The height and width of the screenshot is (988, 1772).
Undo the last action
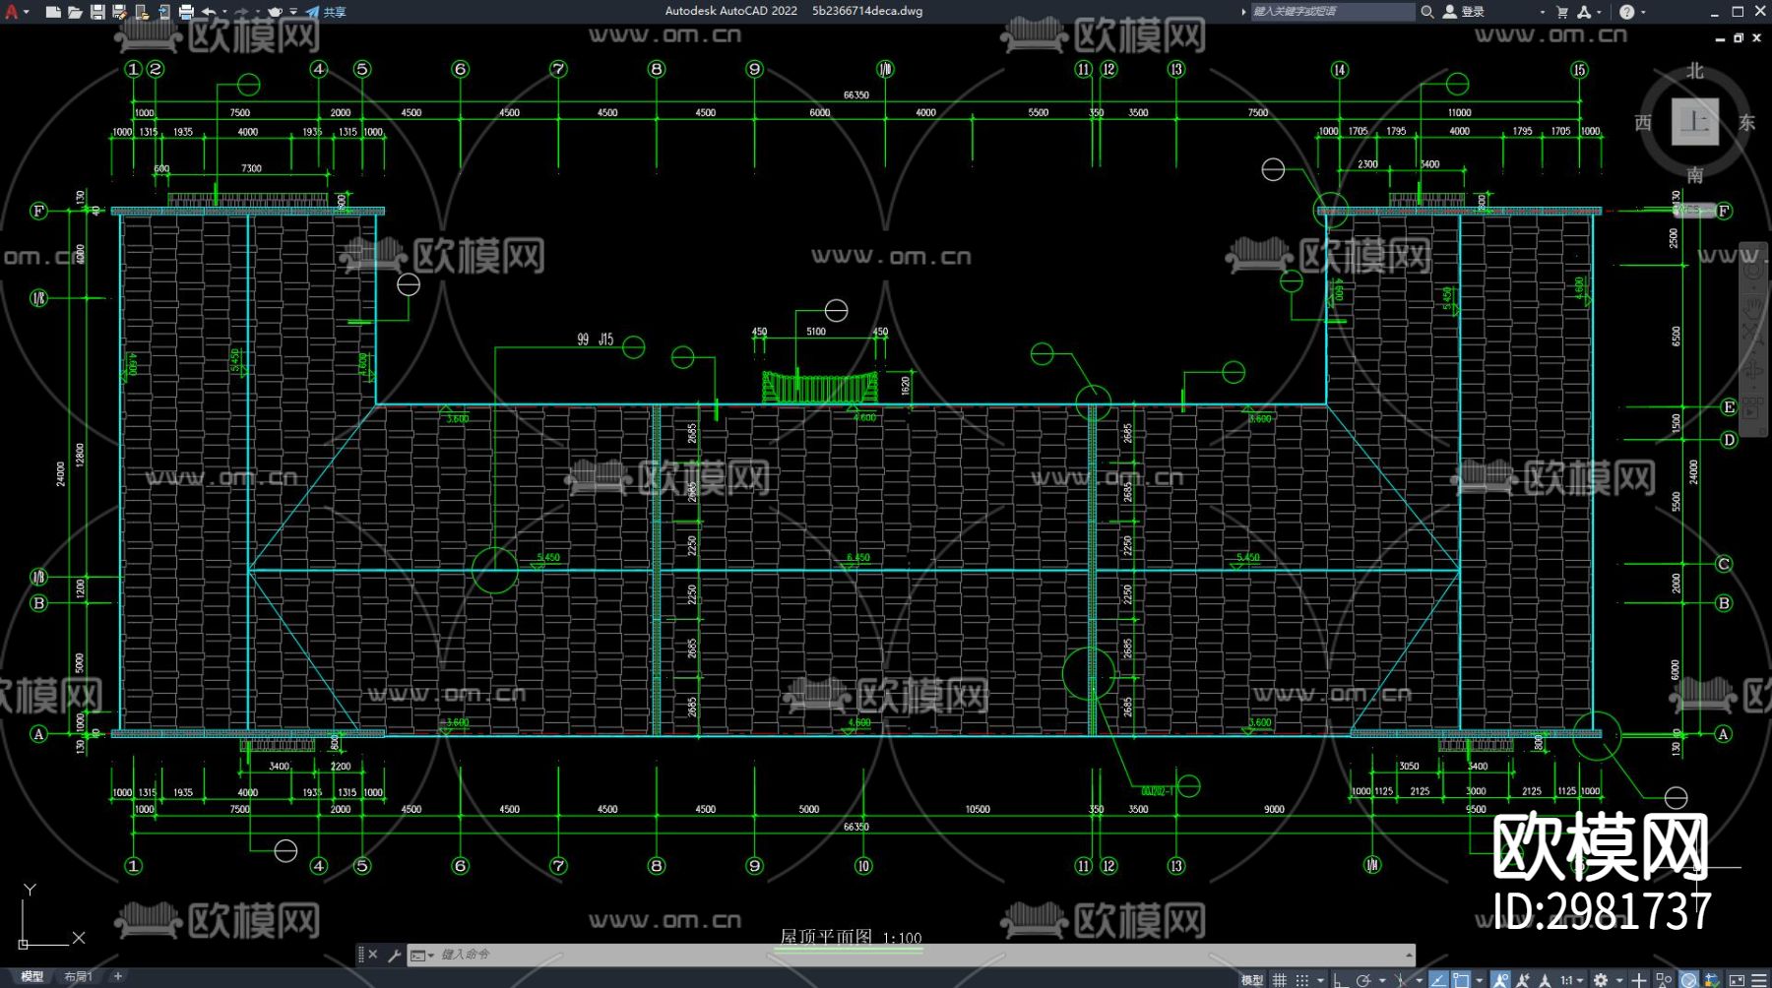(x=209, y=12)
